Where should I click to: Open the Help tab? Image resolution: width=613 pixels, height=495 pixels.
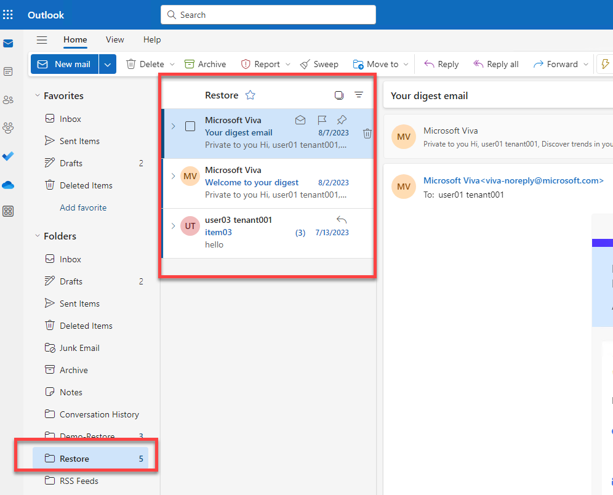(x=152, y=39)
